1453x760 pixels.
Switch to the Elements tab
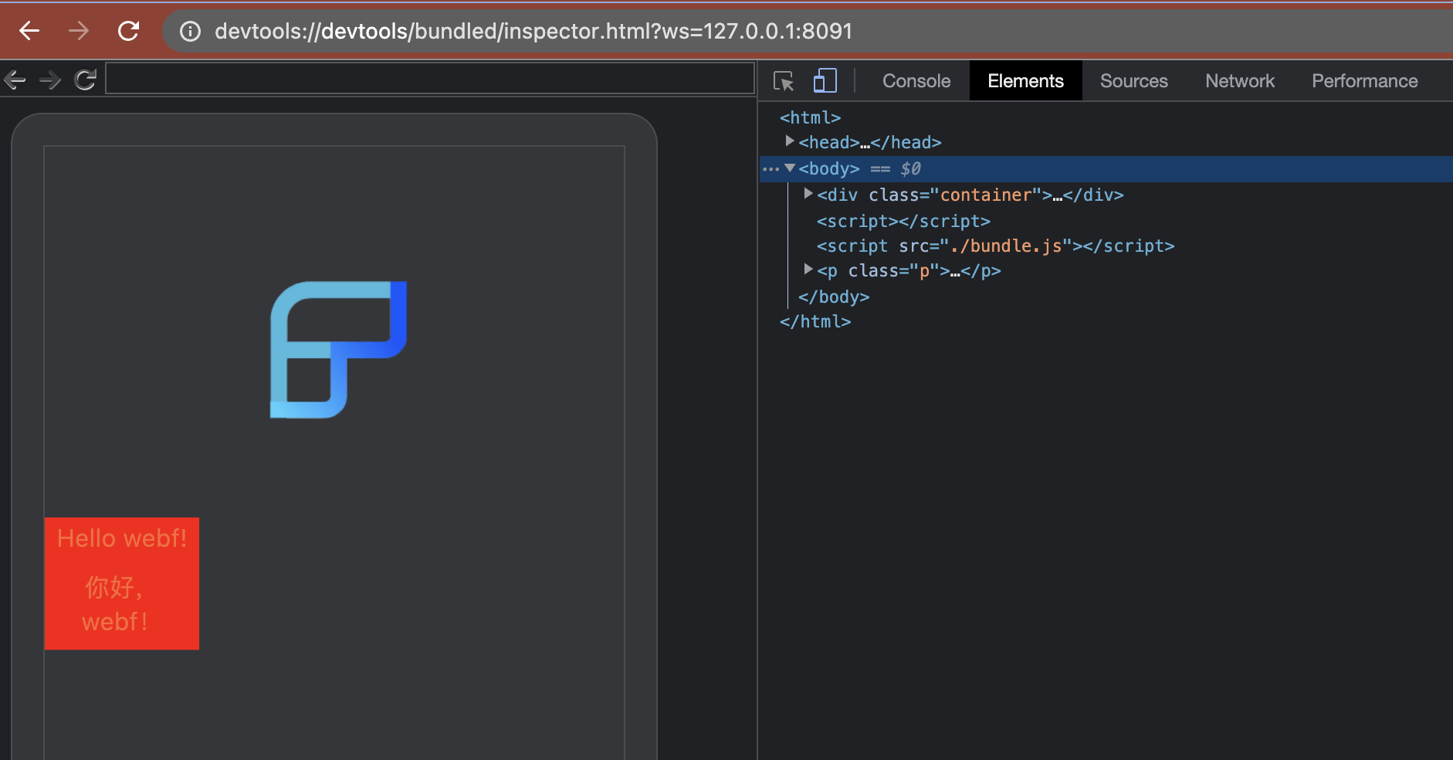(x=1025, y=81)
